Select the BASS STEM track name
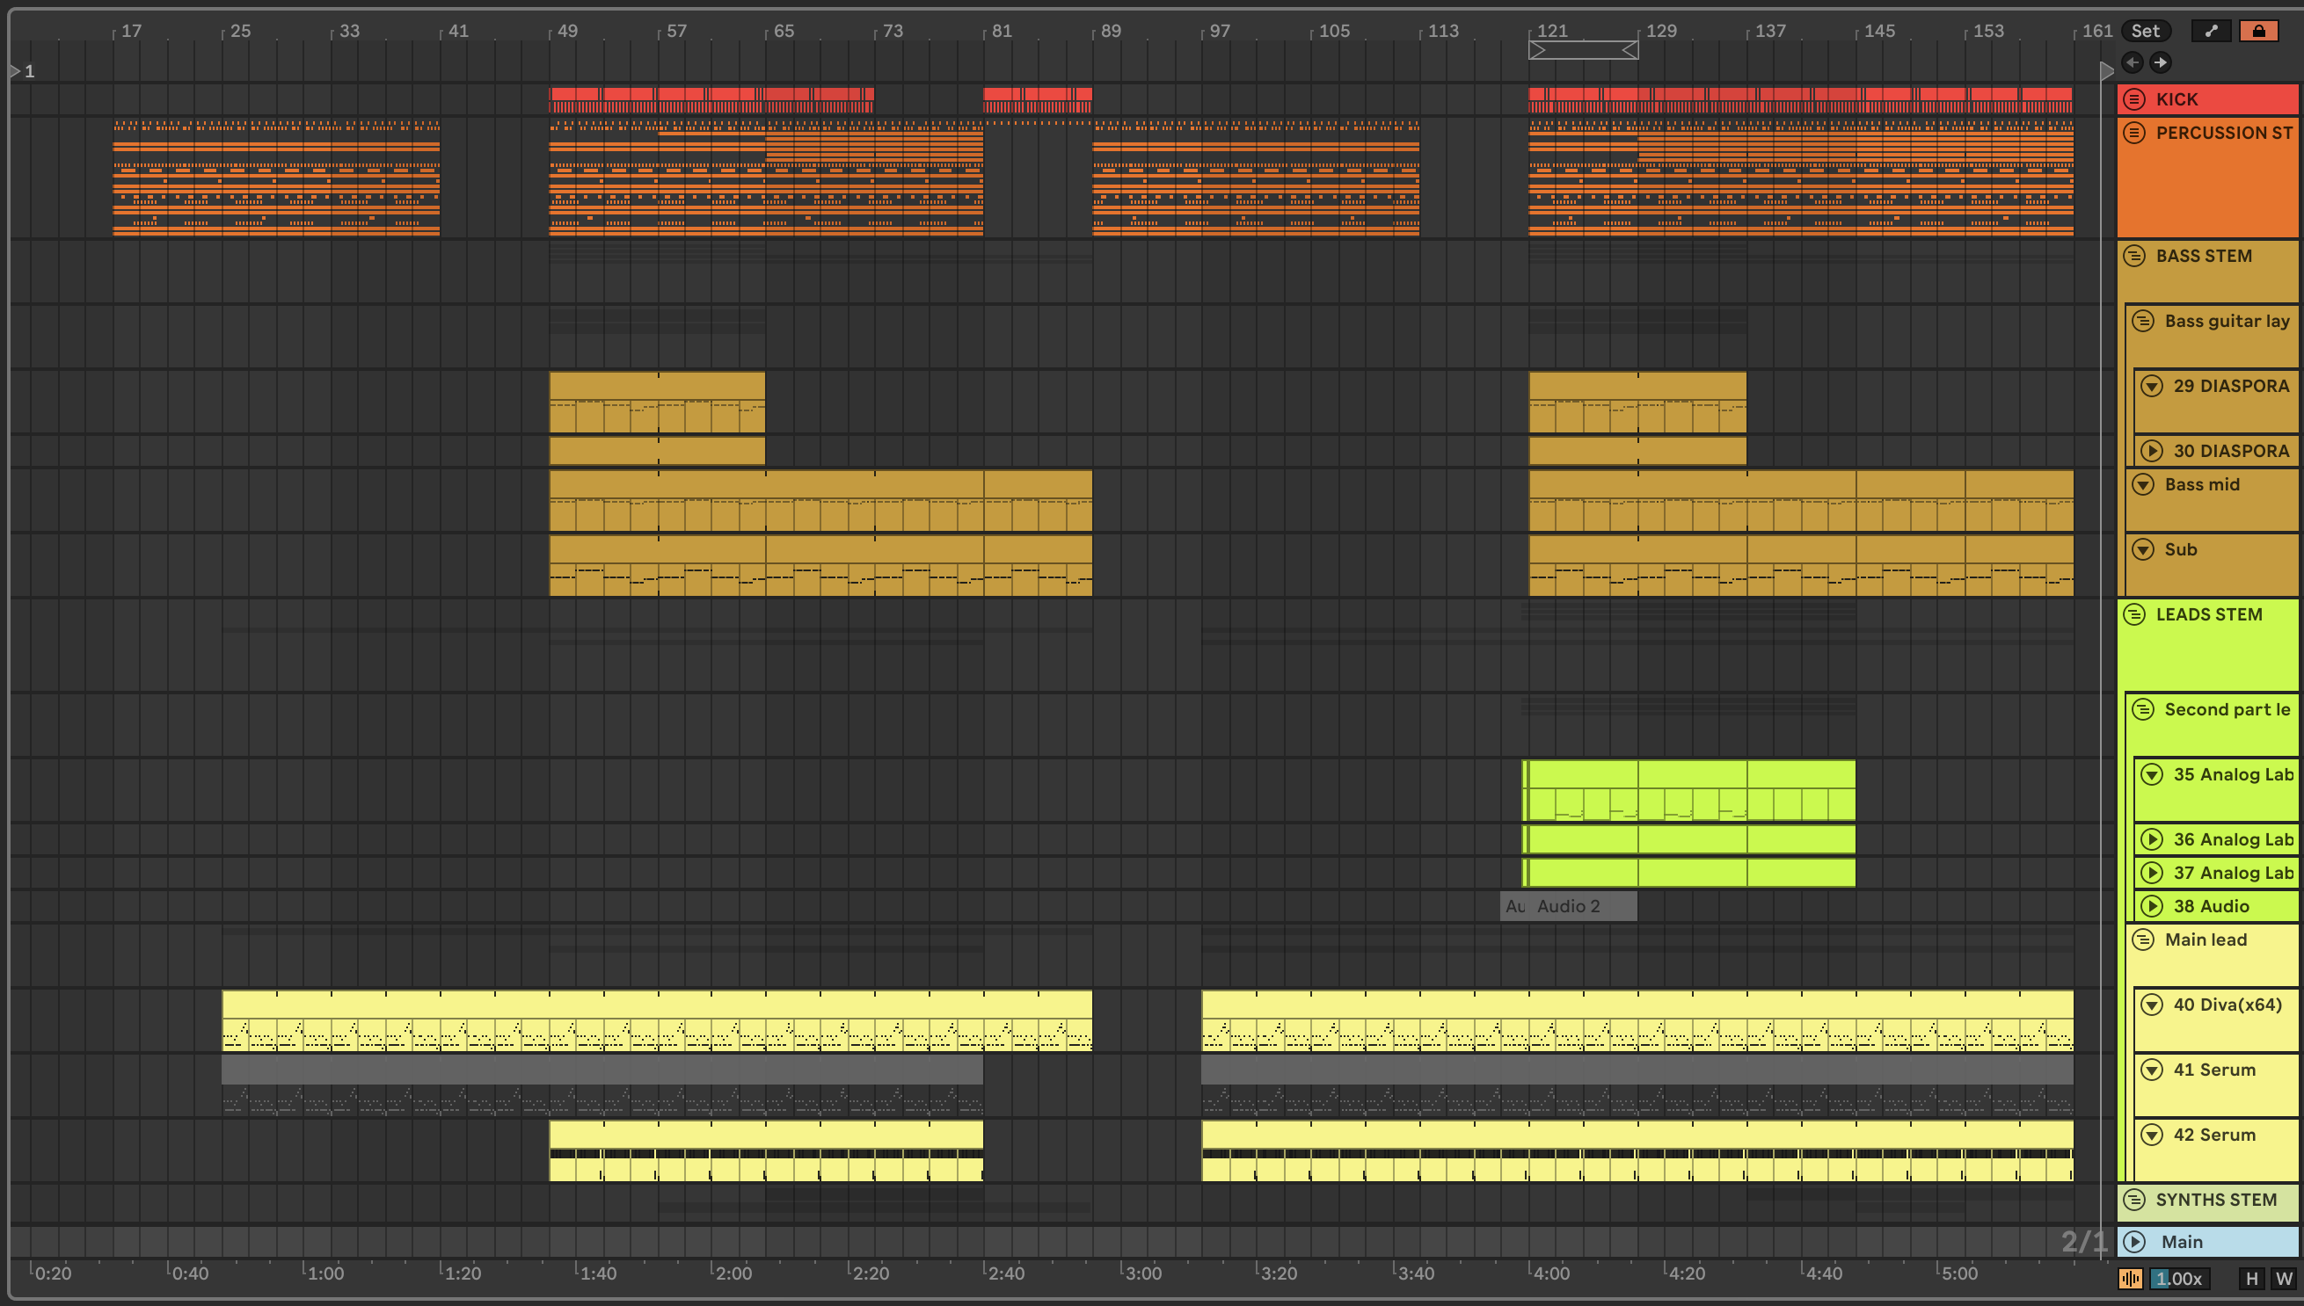The width and height of the screenshot is (2304, 1306). (x=2205, y=256)
